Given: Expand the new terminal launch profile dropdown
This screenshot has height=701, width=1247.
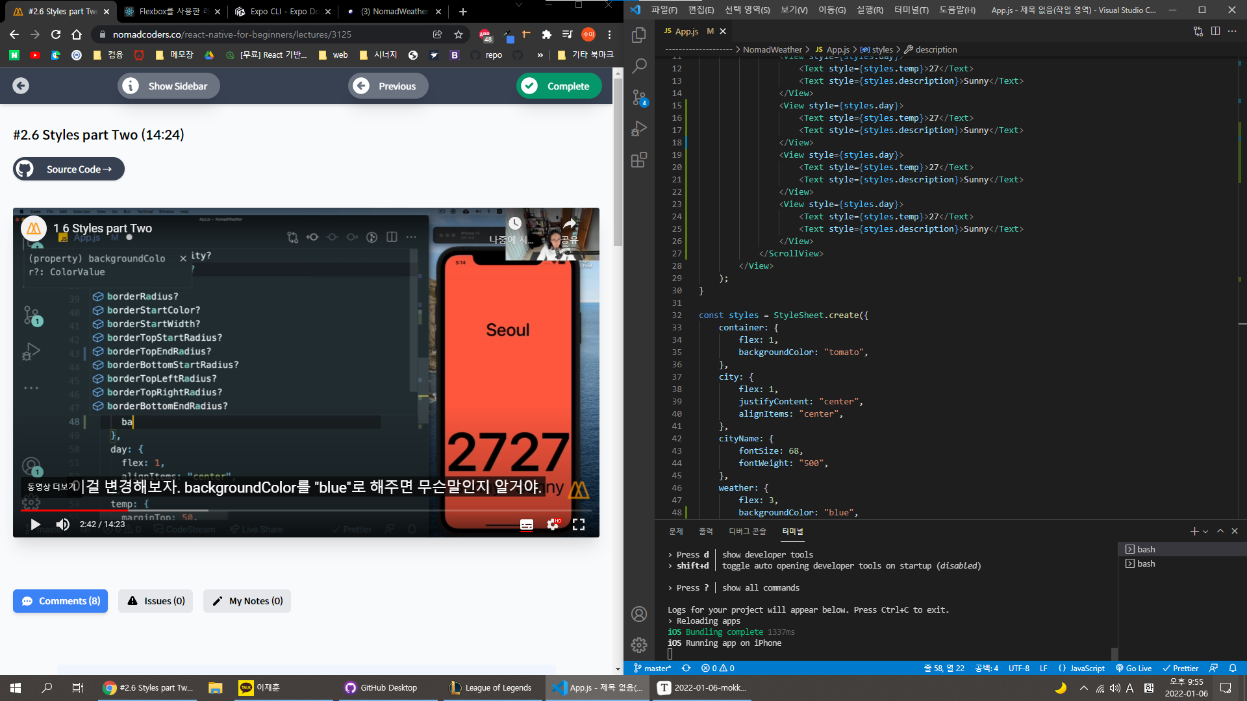Looking at the screenshot, I should click(1205, 532).
